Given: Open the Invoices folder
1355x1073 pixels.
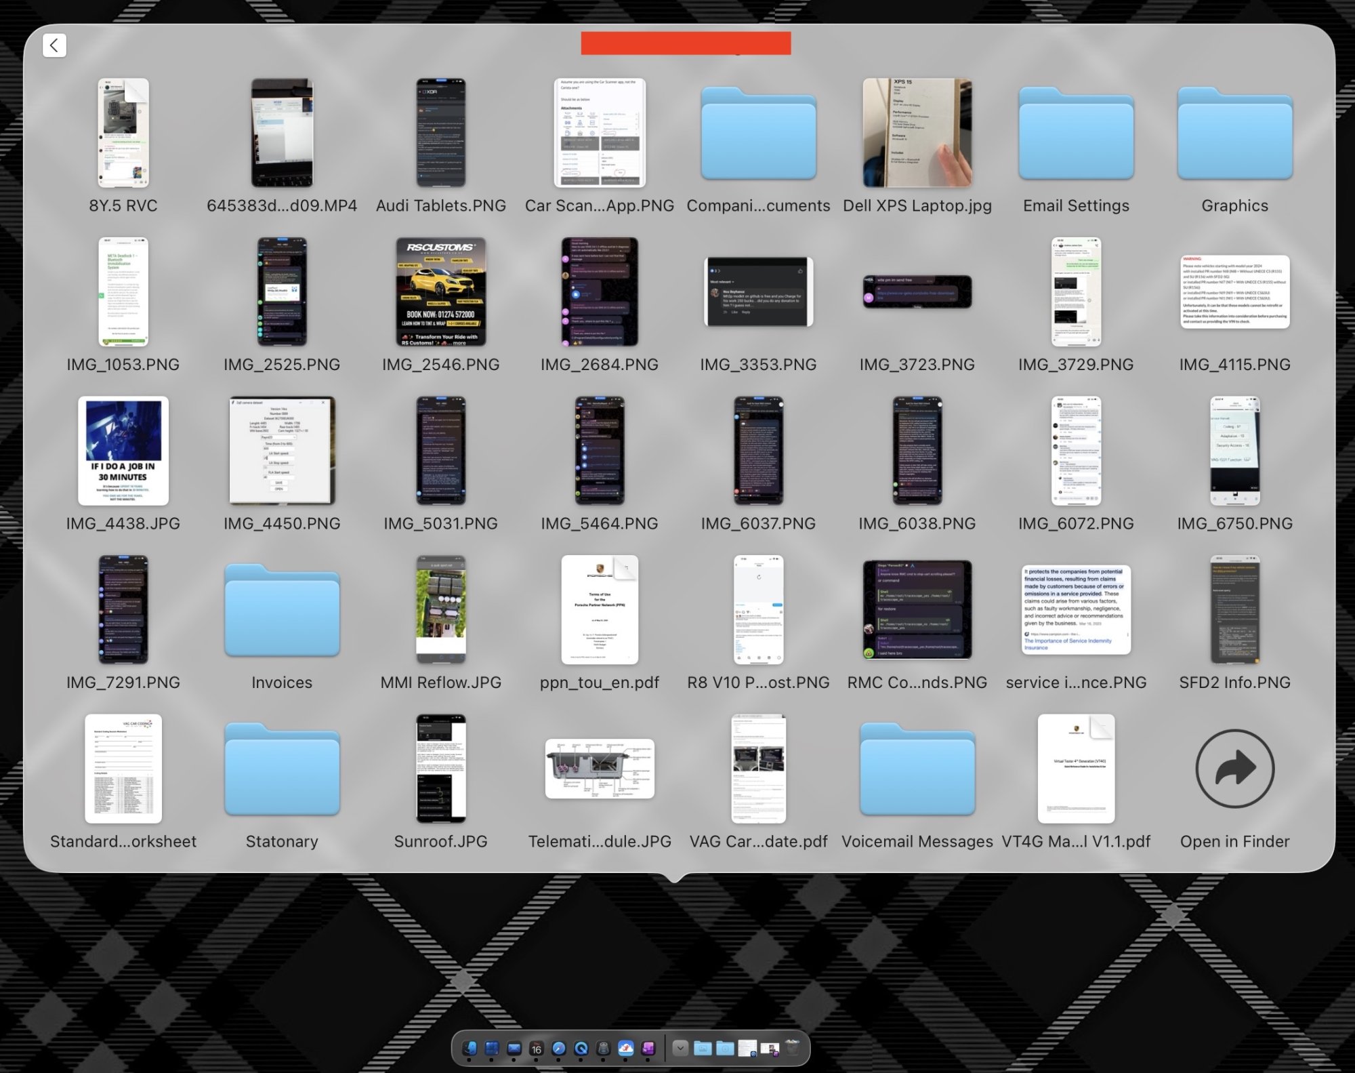Looking at the screenshot, I should pyautogui.click(x=282, y=610).
